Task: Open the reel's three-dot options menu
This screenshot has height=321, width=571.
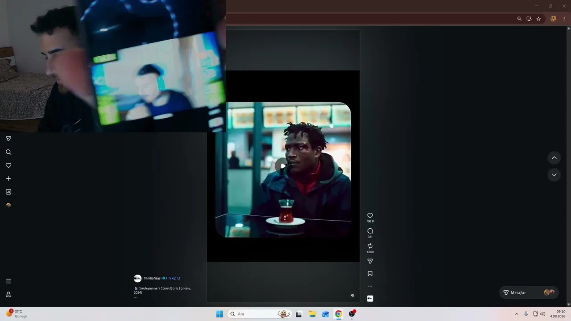Action: click(370, 286)
